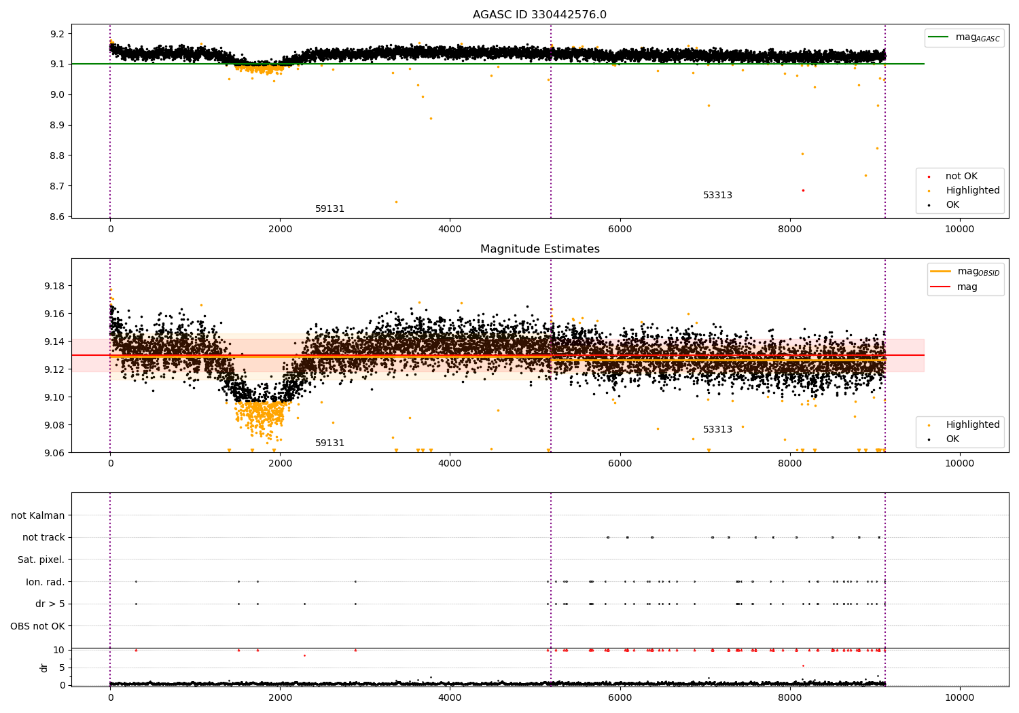
Task: Click the "dr > 5" row label
Action: click(x=50, y=604)
